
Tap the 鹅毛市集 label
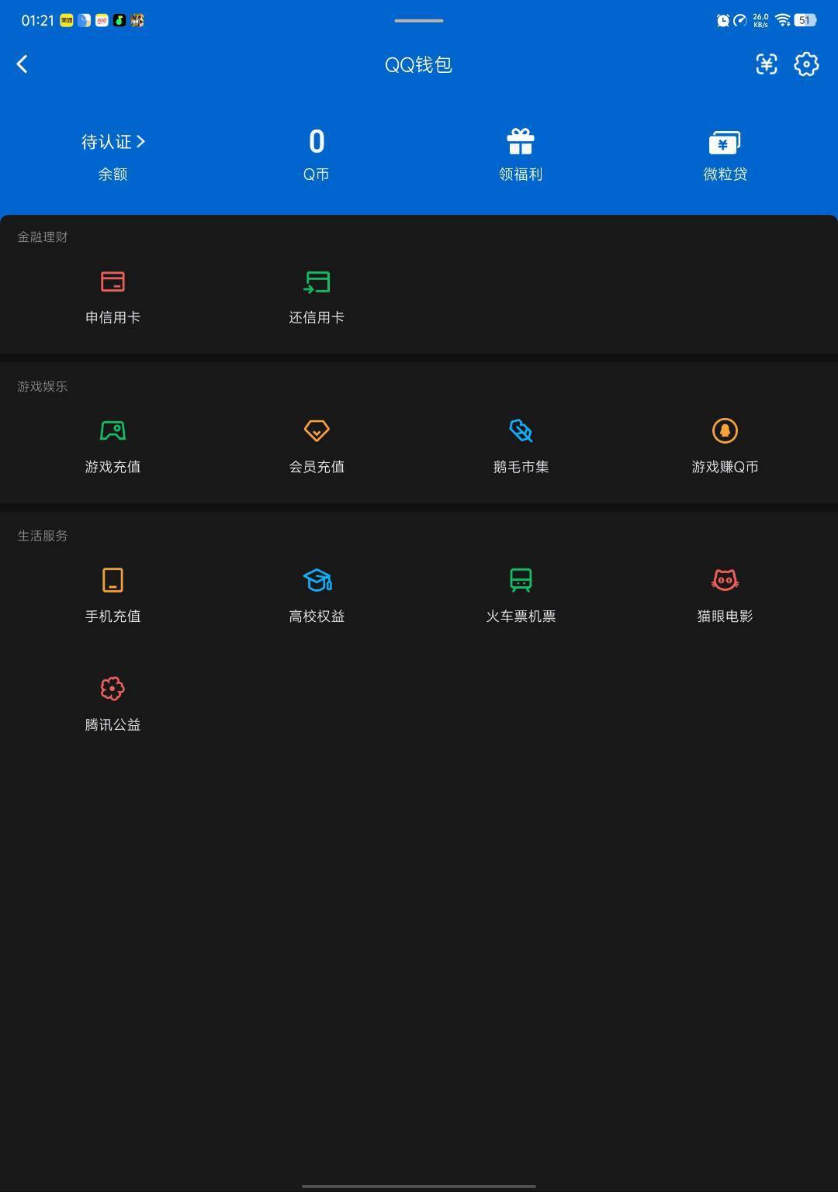pyautogui.click(x=521, y=467)
